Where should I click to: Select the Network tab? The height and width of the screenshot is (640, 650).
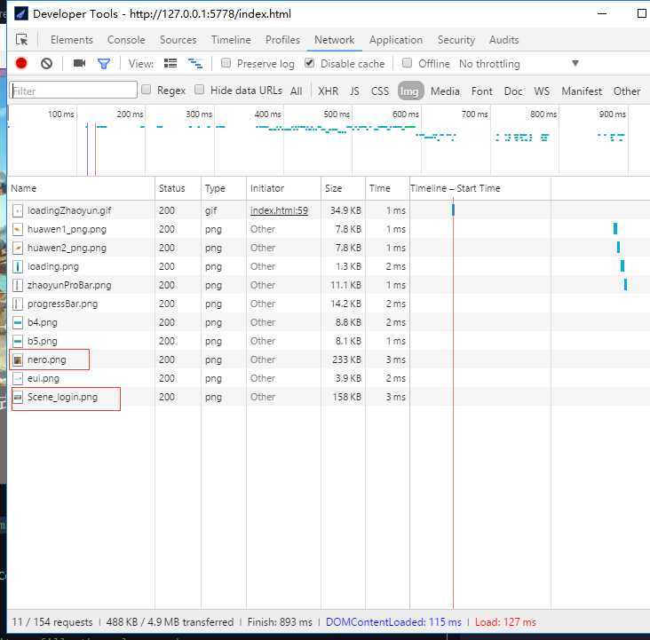pos(335,40)
